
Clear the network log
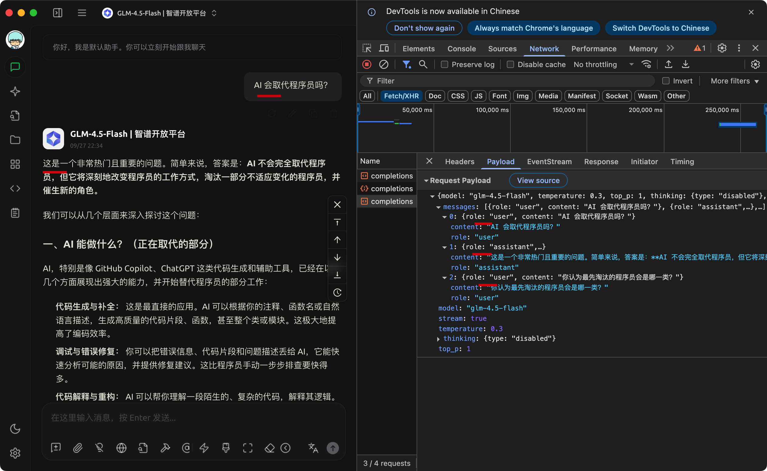[384, 64]
